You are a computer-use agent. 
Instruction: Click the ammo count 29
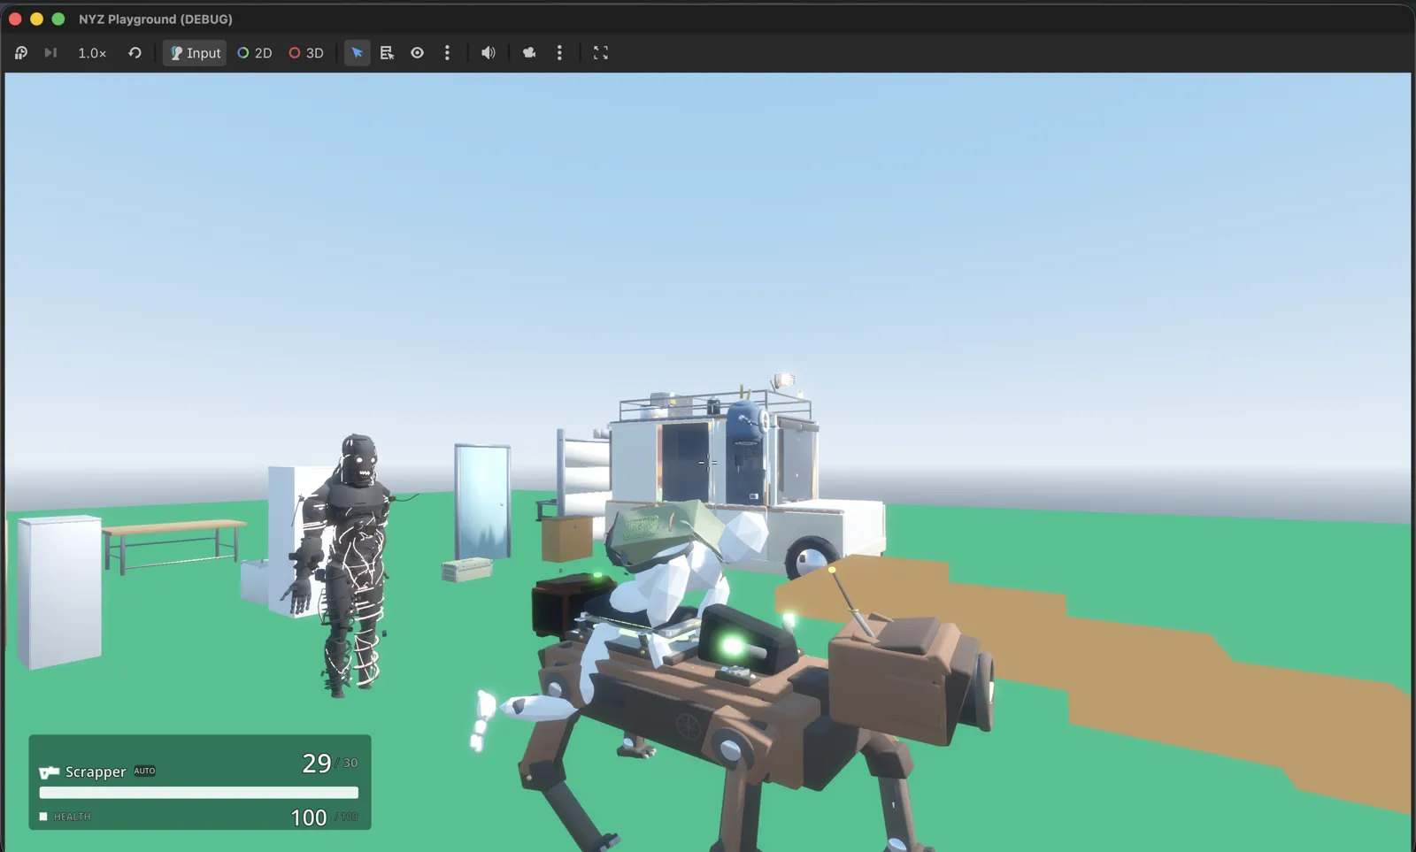point(316,763)
